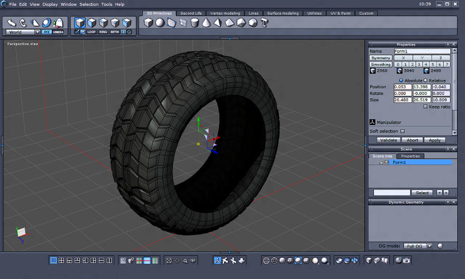This screenshot has width=465, height=279.
Task: Open the Scene panel options arrow
Action: (448, 149)
